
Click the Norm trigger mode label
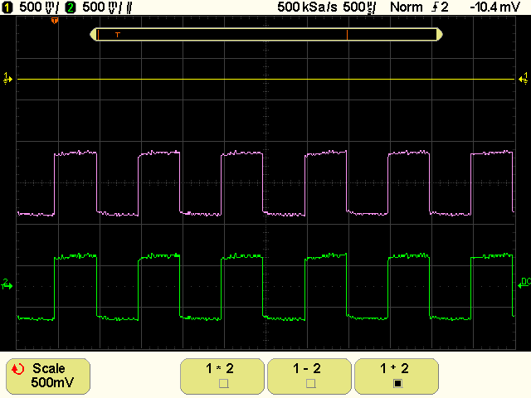coord(407,7)
